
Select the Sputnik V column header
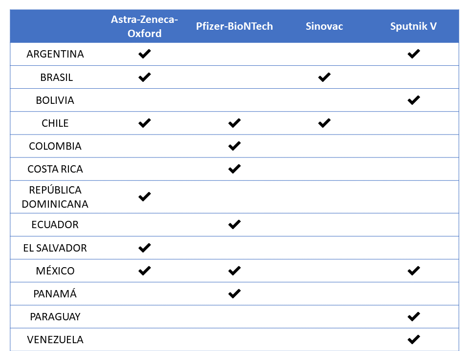pos(413,26)
